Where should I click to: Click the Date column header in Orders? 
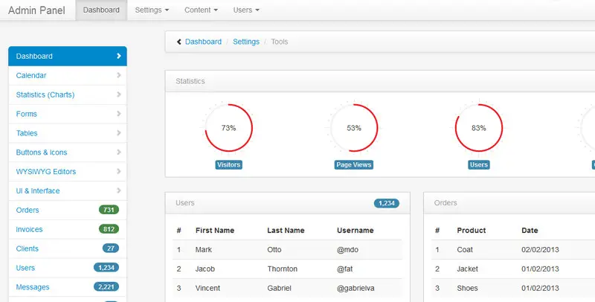click(x=530, y=231)
